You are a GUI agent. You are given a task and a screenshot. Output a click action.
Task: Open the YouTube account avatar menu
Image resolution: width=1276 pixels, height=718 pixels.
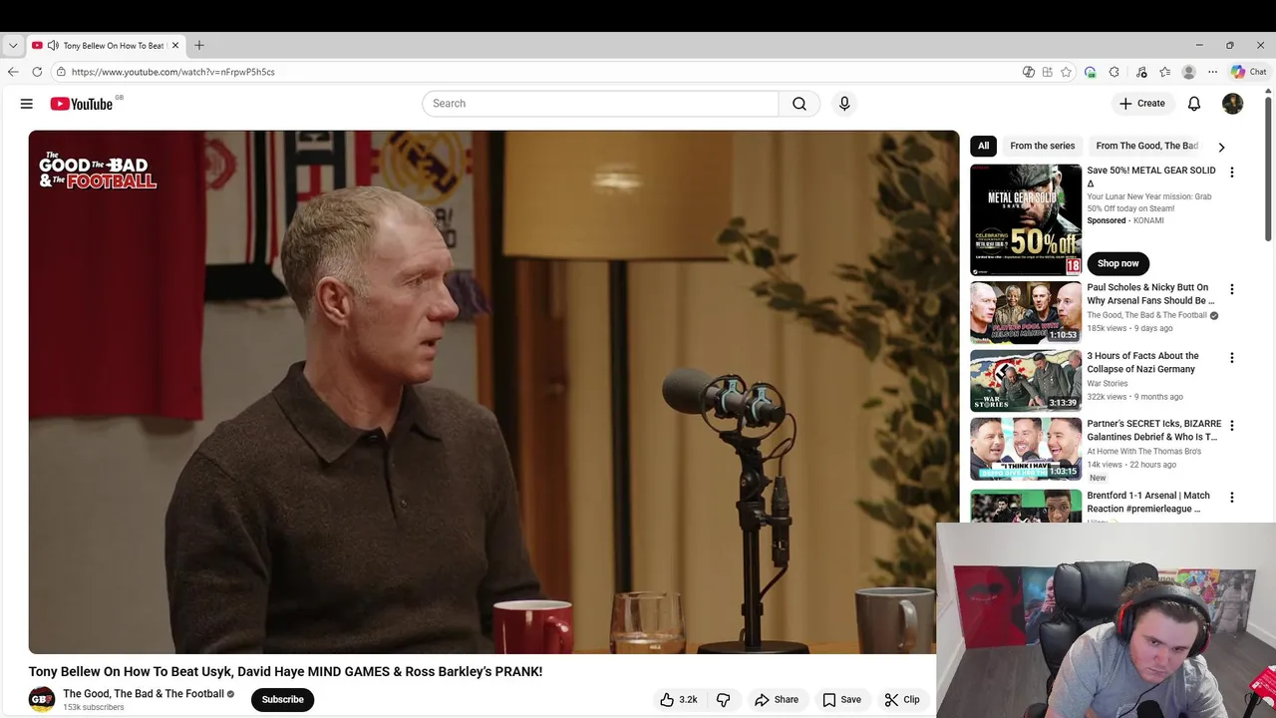click(1233, 104)
